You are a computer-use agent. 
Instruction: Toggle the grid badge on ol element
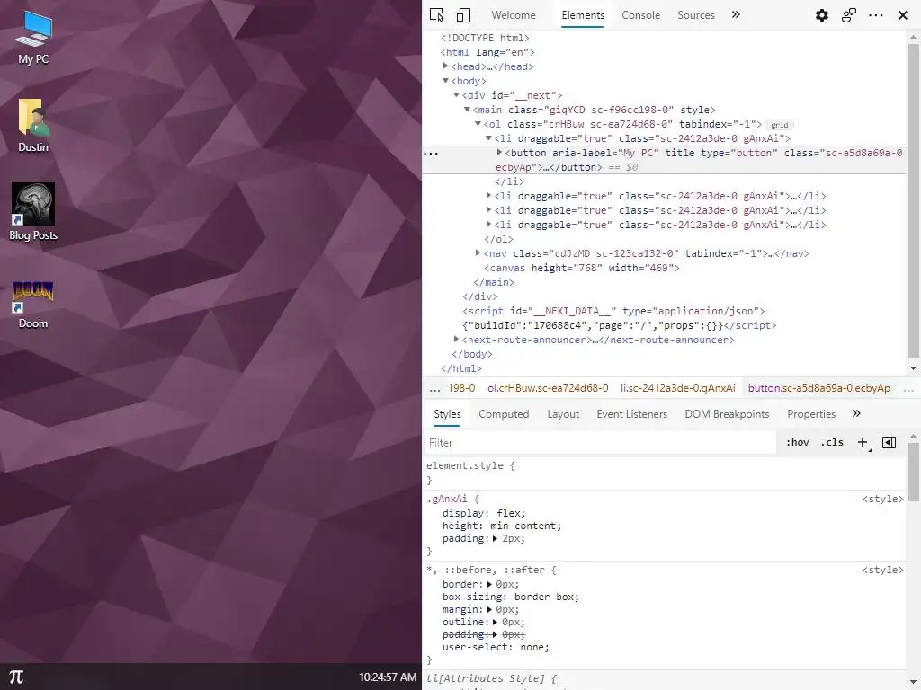tap(780, 125)
